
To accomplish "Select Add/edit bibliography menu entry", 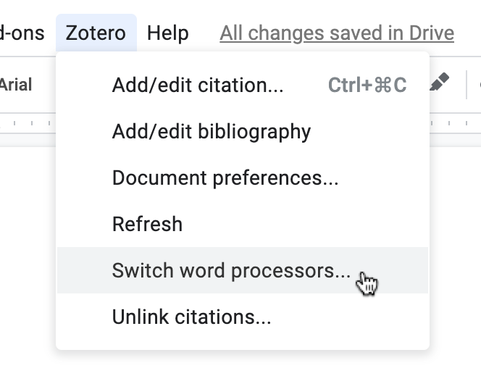I will pos(211,132).
